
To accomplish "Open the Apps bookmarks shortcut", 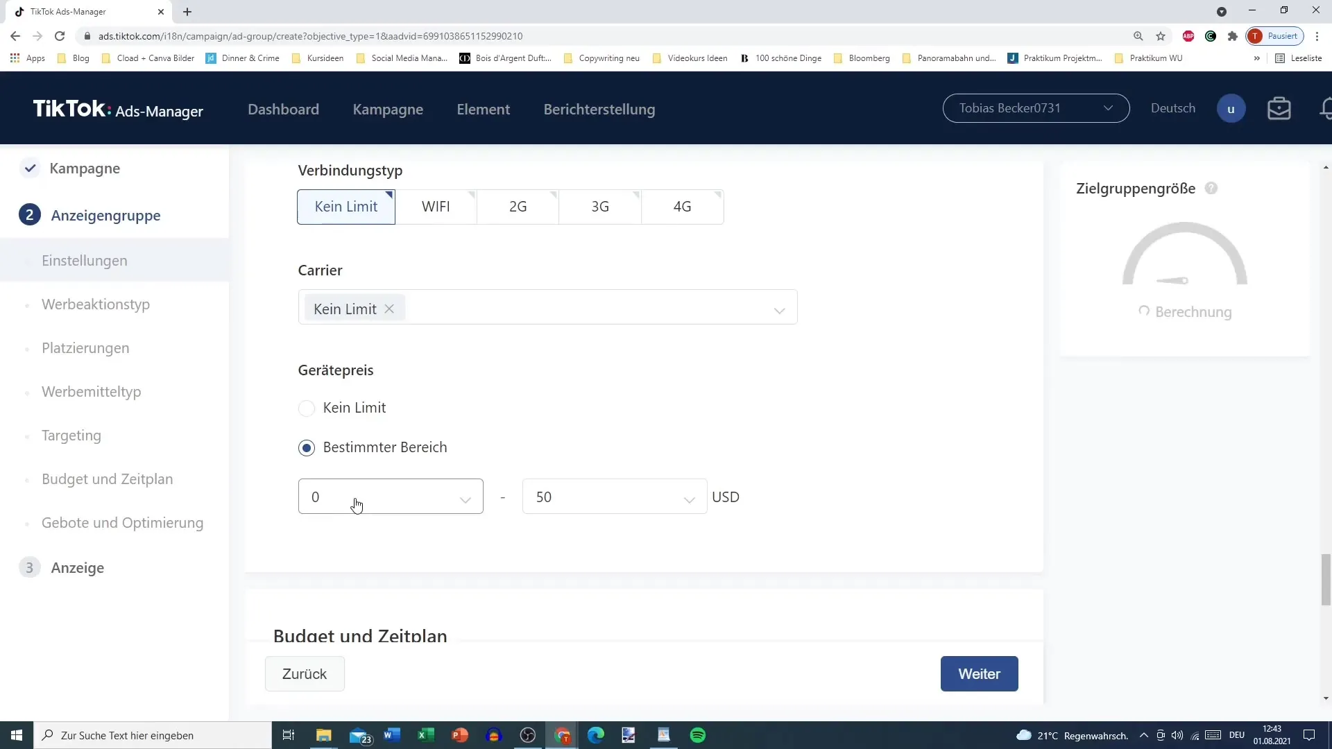I will coord(28,58).
